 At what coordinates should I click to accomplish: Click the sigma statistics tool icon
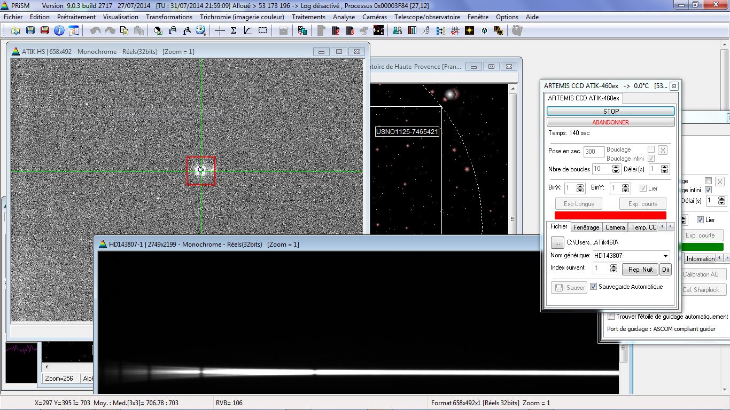pos(234,30)
